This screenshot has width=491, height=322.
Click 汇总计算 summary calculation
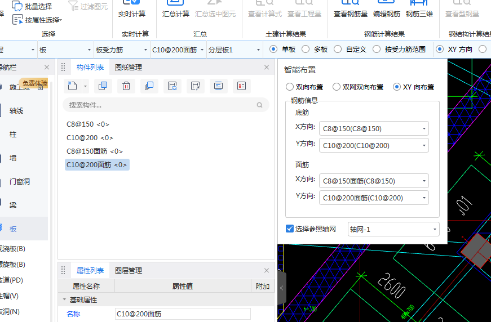tap(176, 10)
